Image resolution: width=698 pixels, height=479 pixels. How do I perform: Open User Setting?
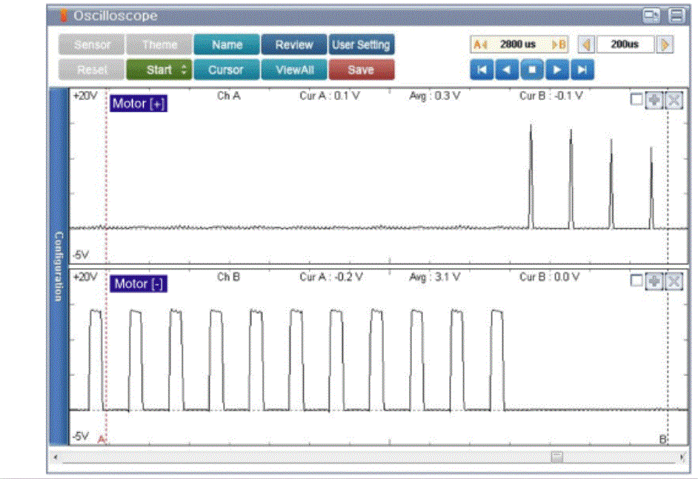tap(361, 44)
